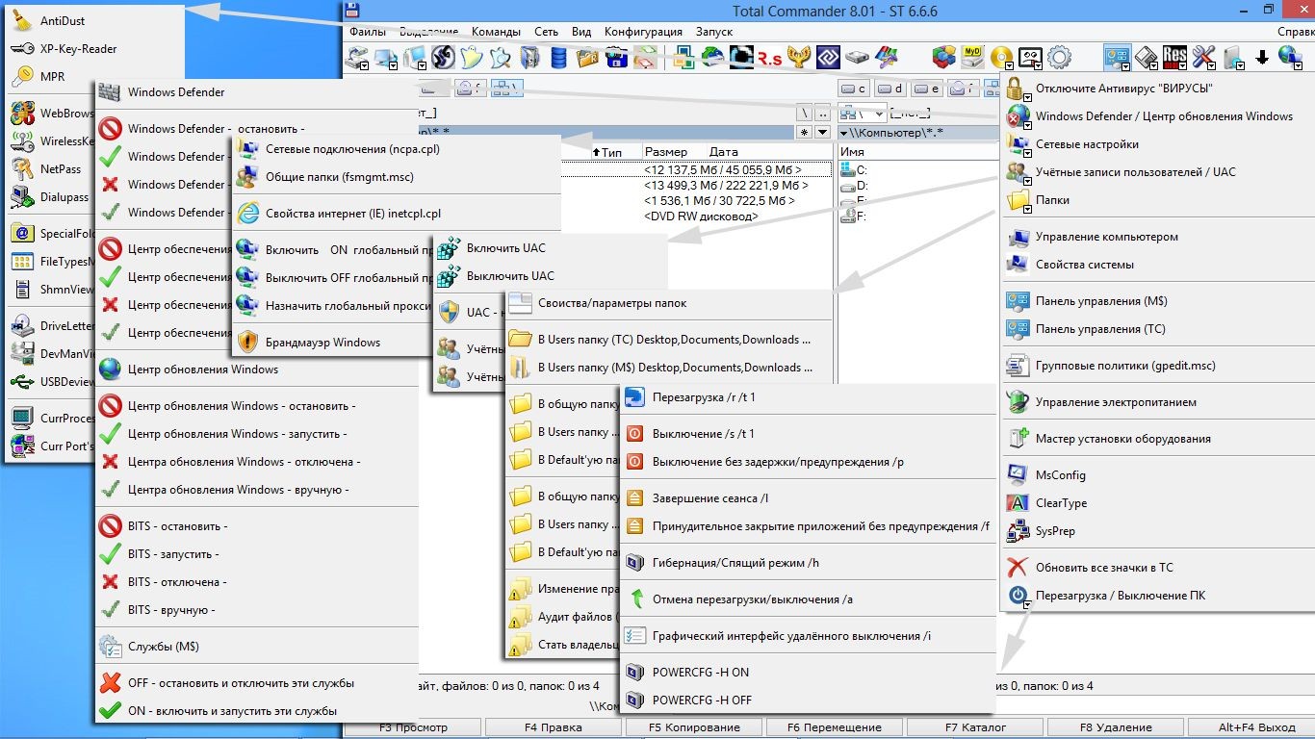Open directory history arrow above left panel
Screen dimensions: 1315x739
821,132
